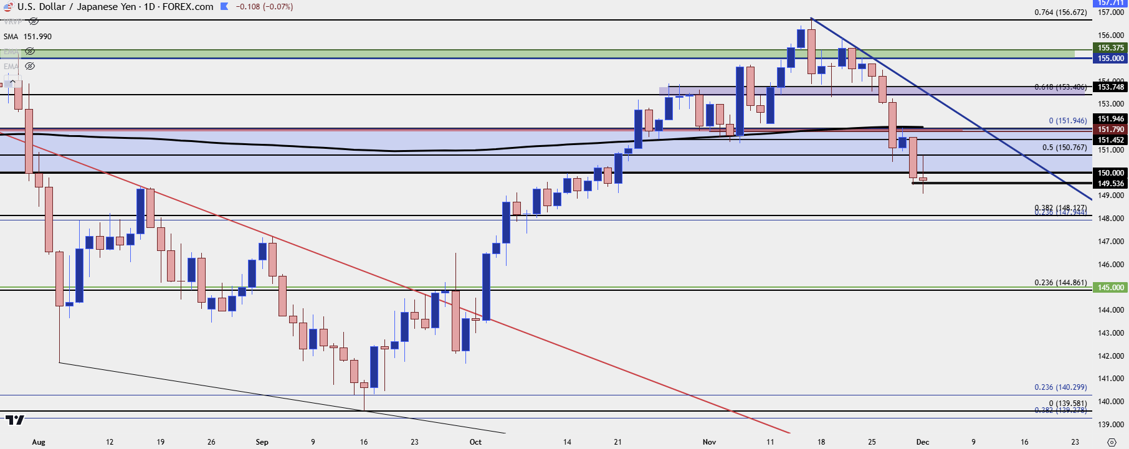
Task: Click the TradingView logo at bottom left
Action: (x=14, y=420)
